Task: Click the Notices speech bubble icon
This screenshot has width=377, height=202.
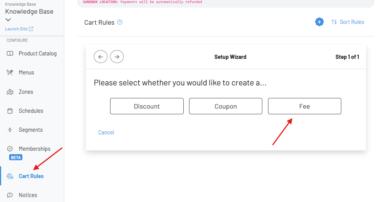Action: (10, 195)
